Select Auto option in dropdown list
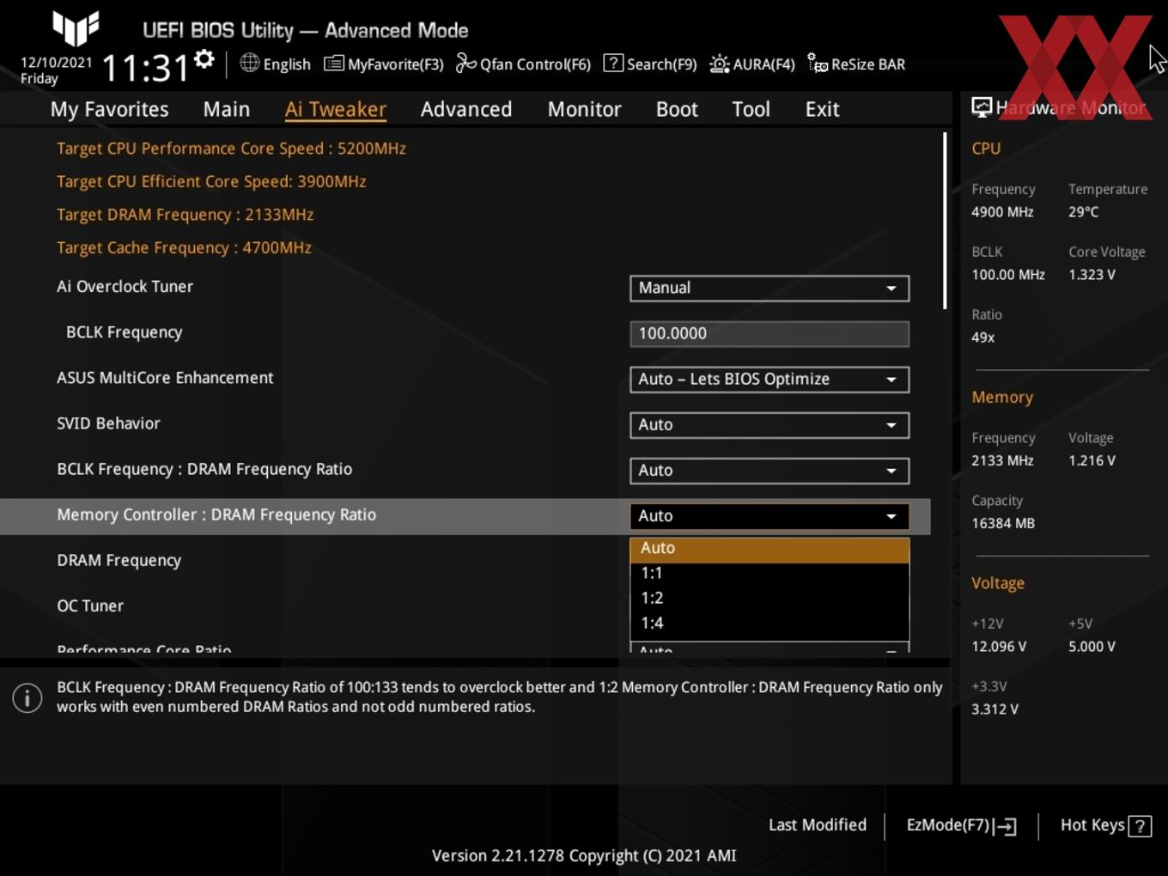 tap(770, 548)
